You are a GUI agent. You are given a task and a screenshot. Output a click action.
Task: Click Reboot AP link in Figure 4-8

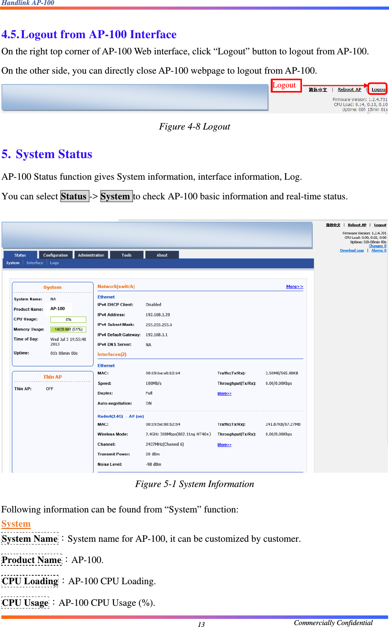349,89
